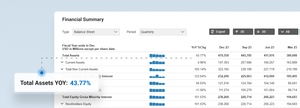This screenshot has height=108, width=300.
Task: Click the Total Assets YOY tooltip card
Action: (56, 83)
